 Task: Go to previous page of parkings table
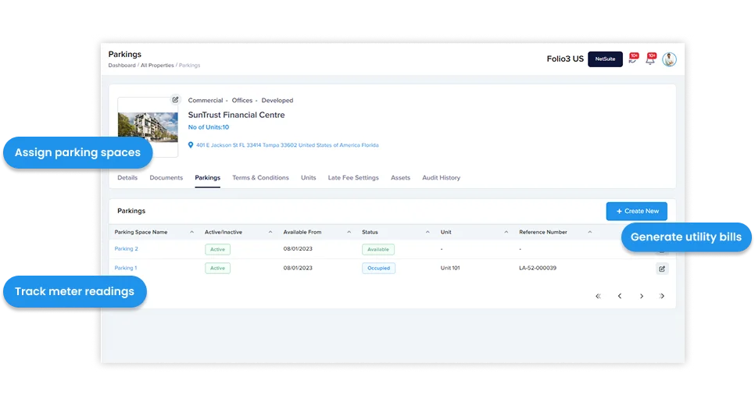[620, 296]
